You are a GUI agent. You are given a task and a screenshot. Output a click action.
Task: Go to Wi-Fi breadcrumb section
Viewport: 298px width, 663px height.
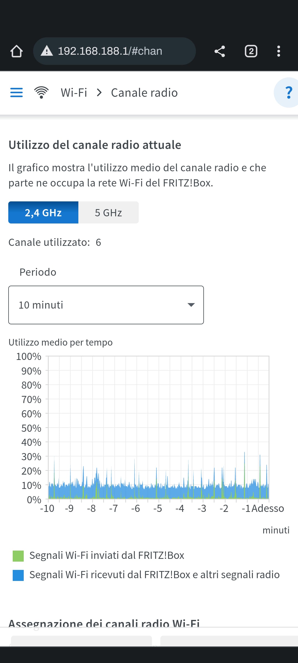pos(74,93)
